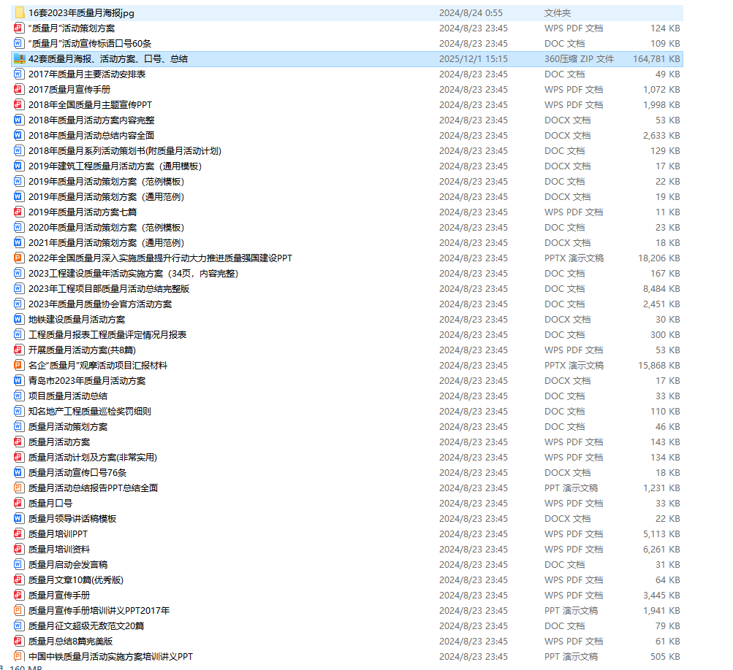Select the file 2023工程建设质量年活动实施方案
The image size is (733, 670).
click(133, 273)
